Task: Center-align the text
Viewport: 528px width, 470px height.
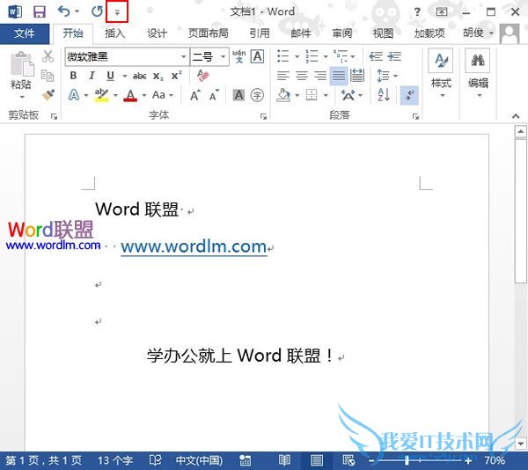Action: tap(302, 76)
